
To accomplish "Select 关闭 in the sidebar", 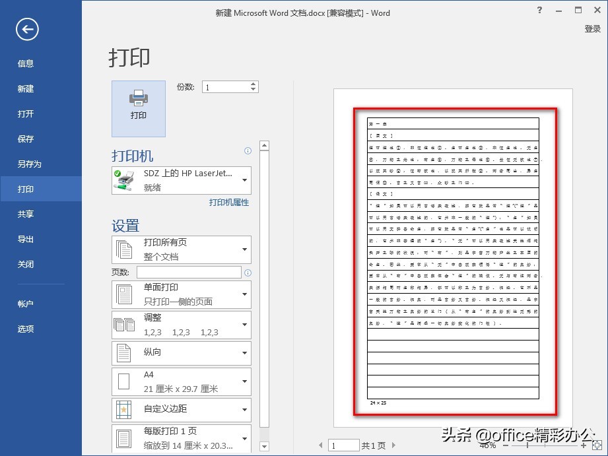I will coord(26,265).
